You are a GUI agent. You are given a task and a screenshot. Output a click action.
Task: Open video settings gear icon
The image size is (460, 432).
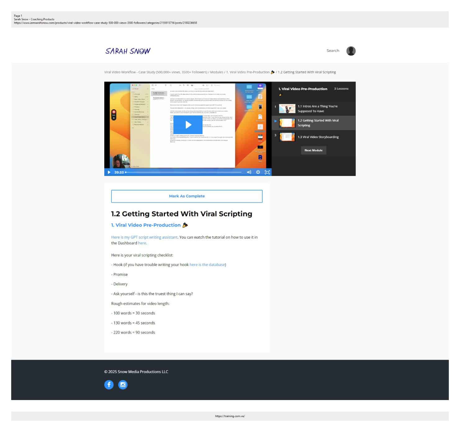click(x=258, y=172)
